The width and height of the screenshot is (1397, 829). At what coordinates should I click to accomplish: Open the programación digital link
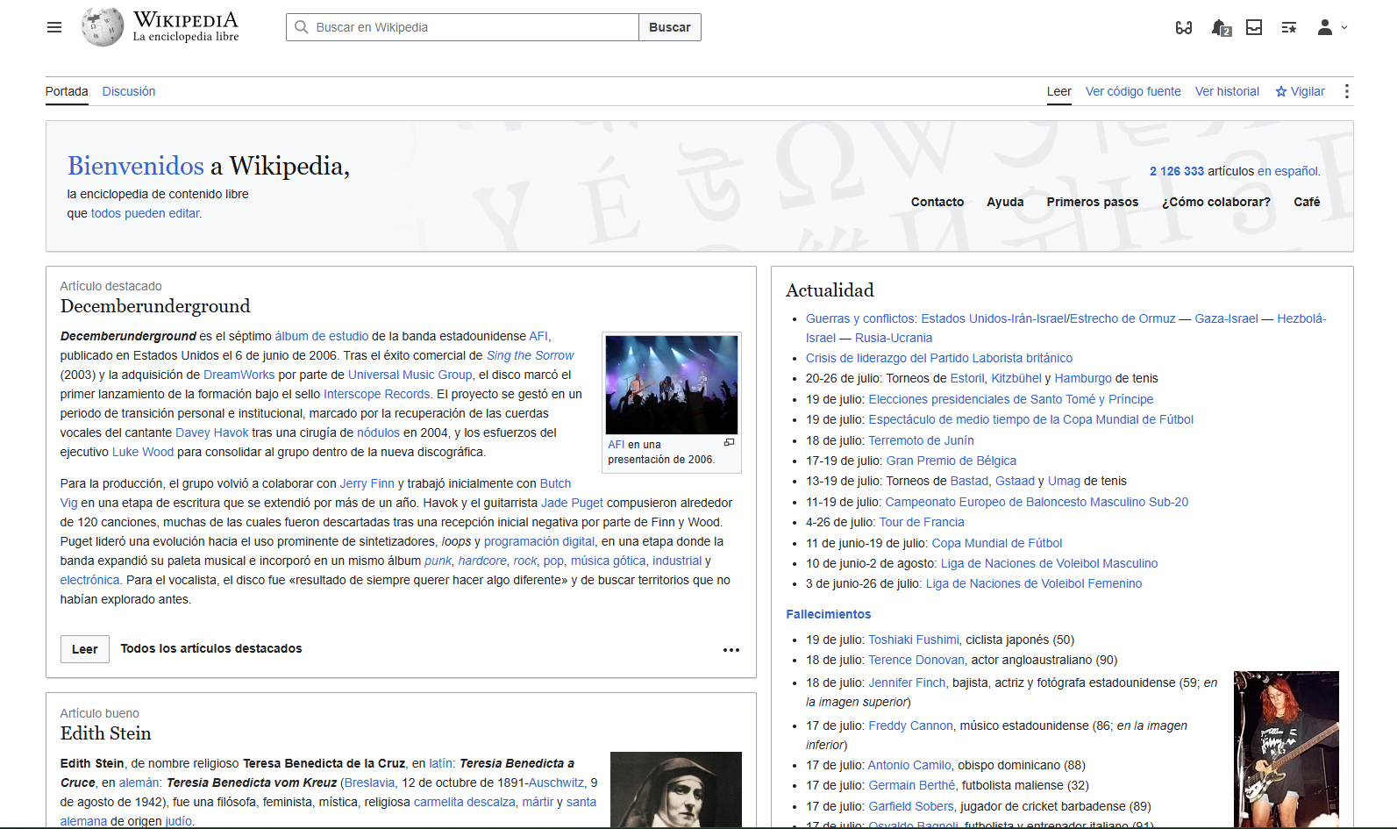539,541
